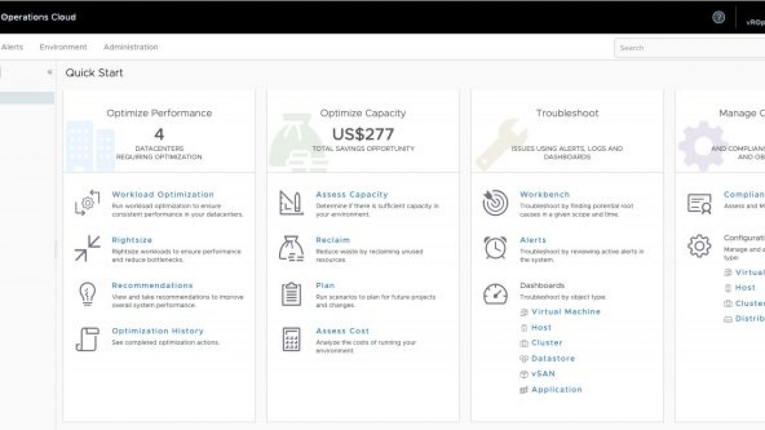Click the Troubleshoot card title
The image size is (765, 430).
click(567, 113)
